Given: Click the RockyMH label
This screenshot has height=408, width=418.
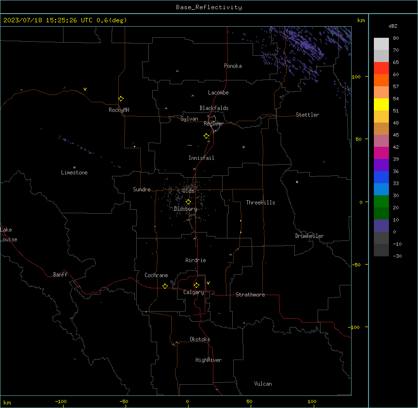Looking at the screenshot, I should tap(119, 110).
